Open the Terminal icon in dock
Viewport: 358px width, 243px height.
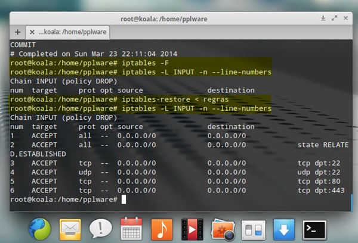[314, 230]
